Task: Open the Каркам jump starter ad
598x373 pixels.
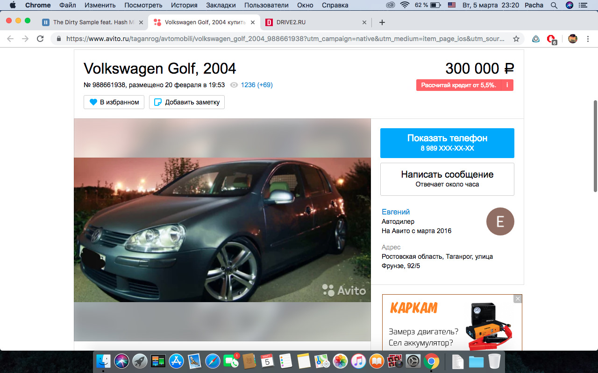Action: tap(452, 323)
